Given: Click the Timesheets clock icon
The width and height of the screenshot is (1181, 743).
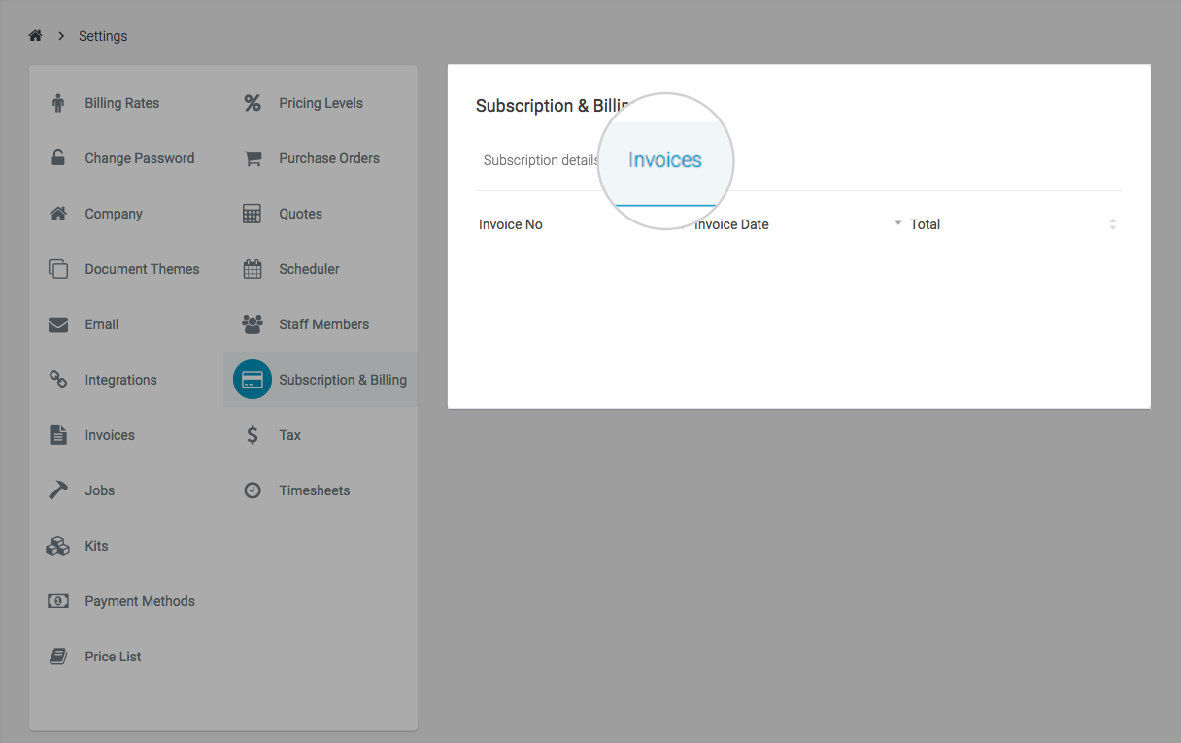Looking at the screenshot, I should coord(253,490).
